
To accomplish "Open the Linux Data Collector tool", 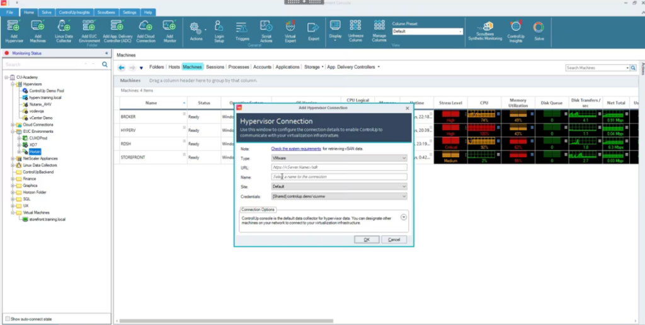I will click(64, 31).
